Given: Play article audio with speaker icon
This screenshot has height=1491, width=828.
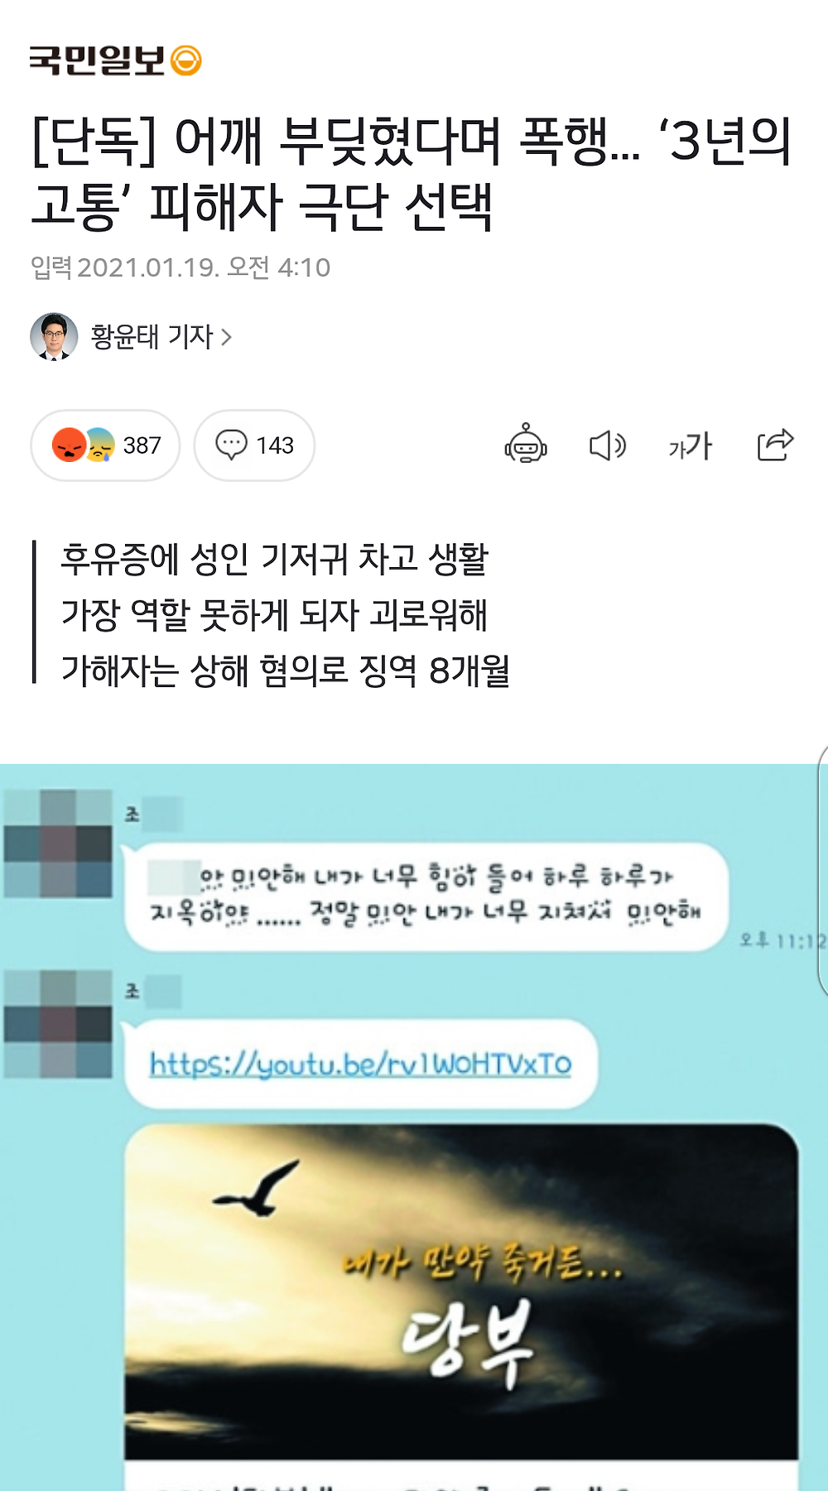Looking at the screenshot, I should [x=608, y=445].
